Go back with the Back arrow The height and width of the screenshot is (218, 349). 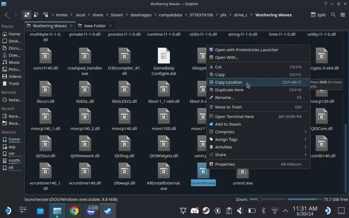click(x=6, y=15)
